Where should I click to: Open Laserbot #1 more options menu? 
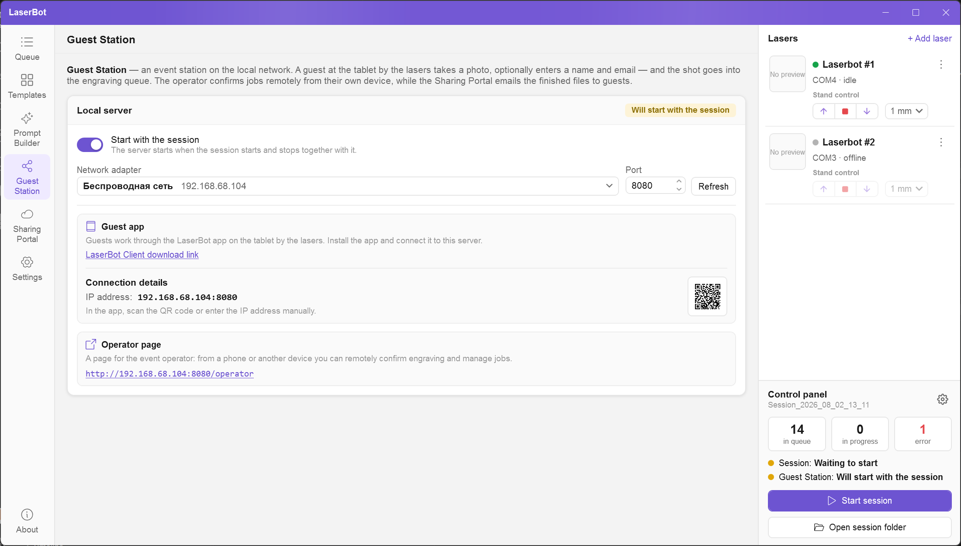[x=941, y=65]
